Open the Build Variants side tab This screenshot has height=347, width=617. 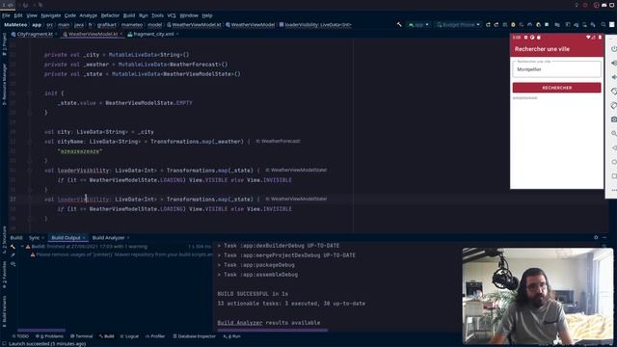4,310
